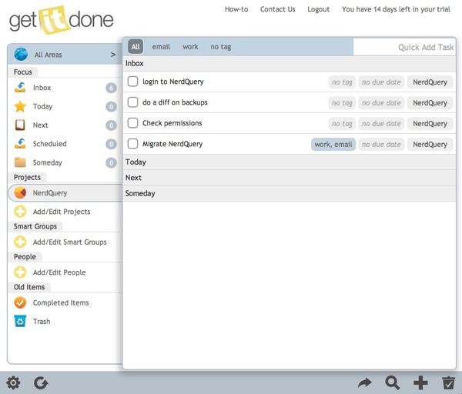Open due date for 'Migrate NerdQuery'
The width and height of the screenshot is (462, 394).
pos(381,145)
